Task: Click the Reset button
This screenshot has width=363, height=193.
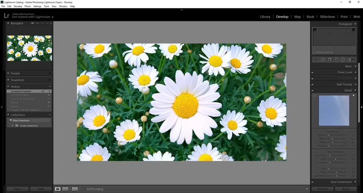Action: [x=346, y=189]
